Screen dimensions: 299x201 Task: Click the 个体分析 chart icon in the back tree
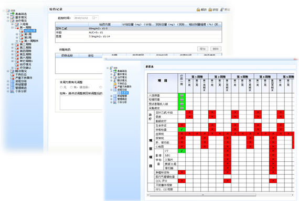coord(13,91)
